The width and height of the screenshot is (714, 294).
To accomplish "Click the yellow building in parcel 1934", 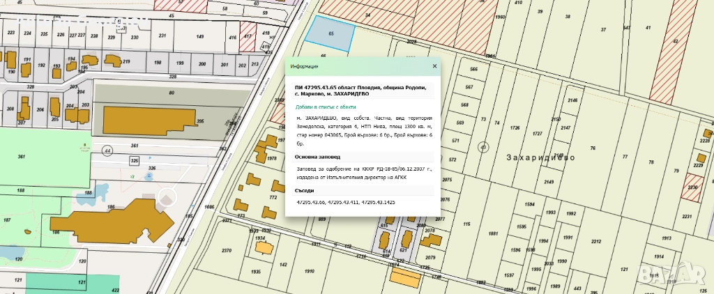I will point(263,247).
